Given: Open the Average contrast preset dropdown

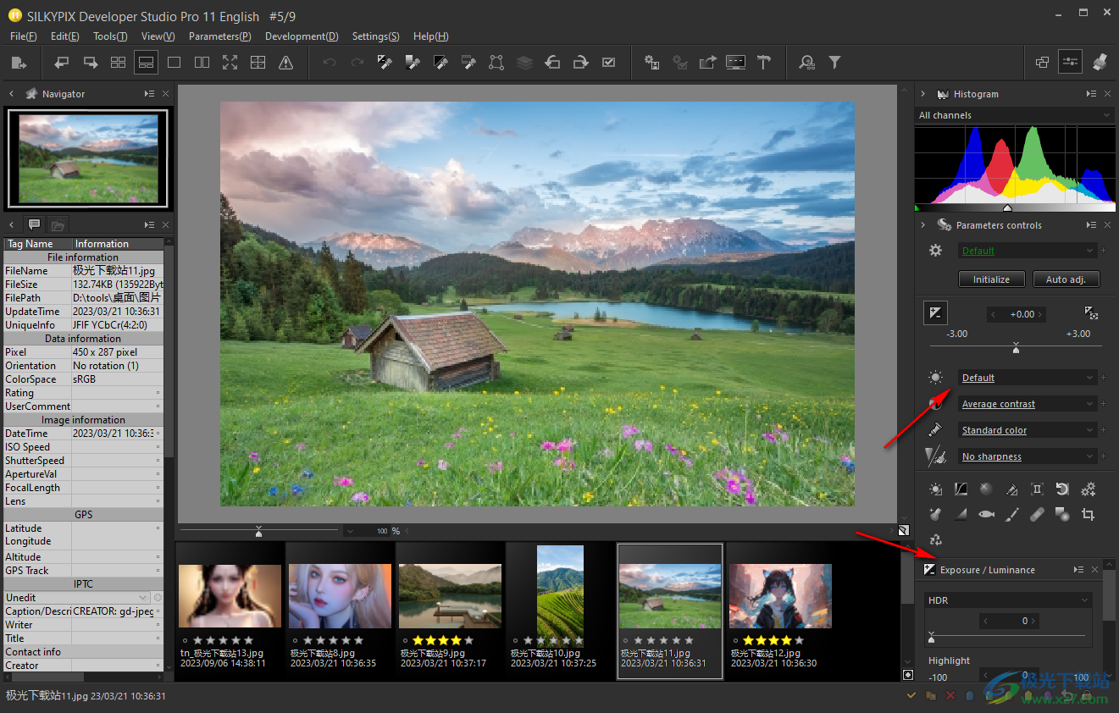Looking at the screenshot, I should click(1027, 404).
